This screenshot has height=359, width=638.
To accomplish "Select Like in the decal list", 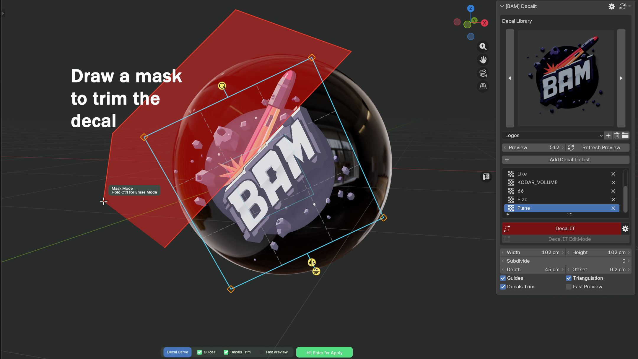I will (561, 174).
